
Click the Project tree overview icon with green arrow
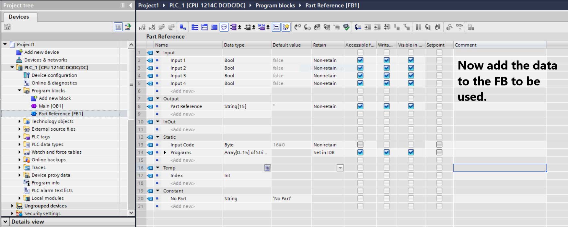(x=128, y=27)
